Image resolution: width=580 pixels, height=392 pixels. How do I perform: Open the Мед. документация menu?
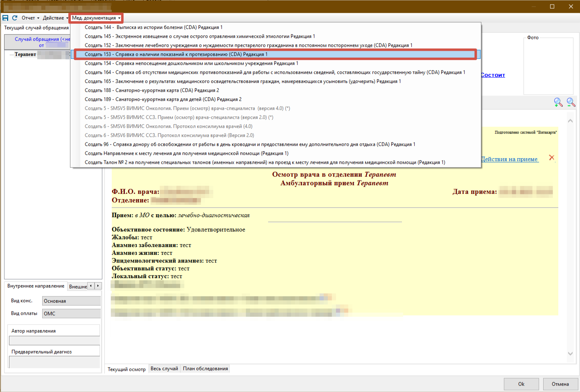tap(96, 18)
